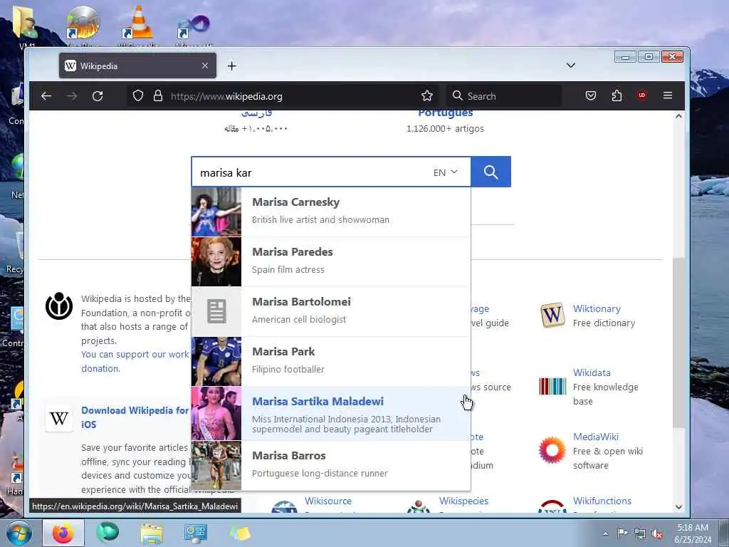This screenshot has height=547, width=729.
Task: Click the Wikidata barcode logo icon
Action: (x=552, y=386)
